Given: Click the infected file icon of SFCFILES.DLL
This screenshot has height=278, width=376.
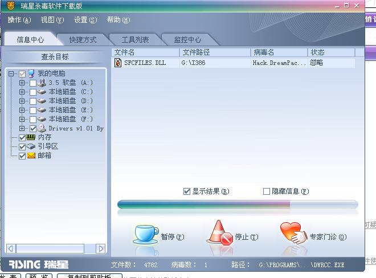Looking at the screenshot, I should [x=118, y=63].
